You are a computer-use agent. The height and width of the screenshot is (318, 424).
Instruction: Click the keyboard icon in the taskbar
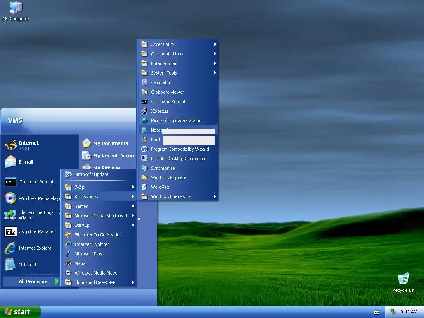(x=376, y=312)
